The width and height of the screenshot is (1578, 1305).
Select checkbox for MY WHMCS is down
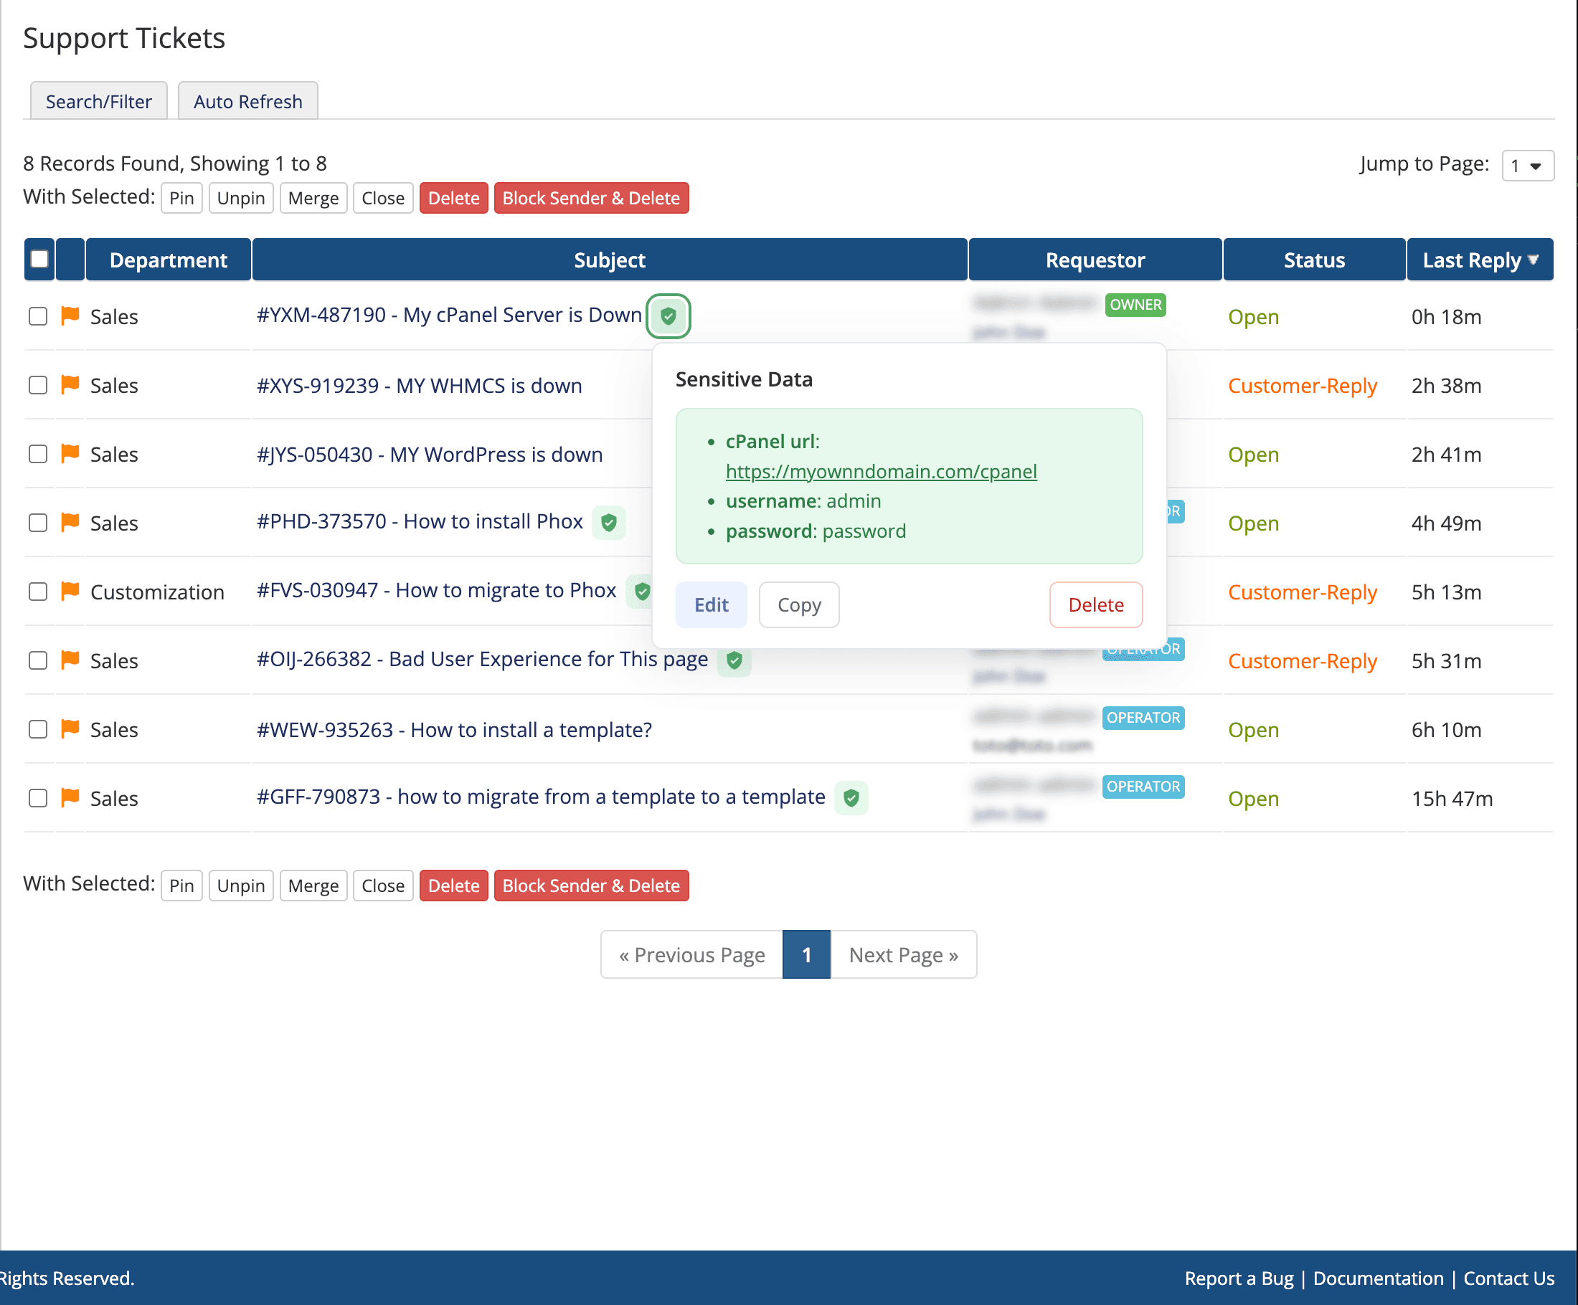click(x=37, y=386)
